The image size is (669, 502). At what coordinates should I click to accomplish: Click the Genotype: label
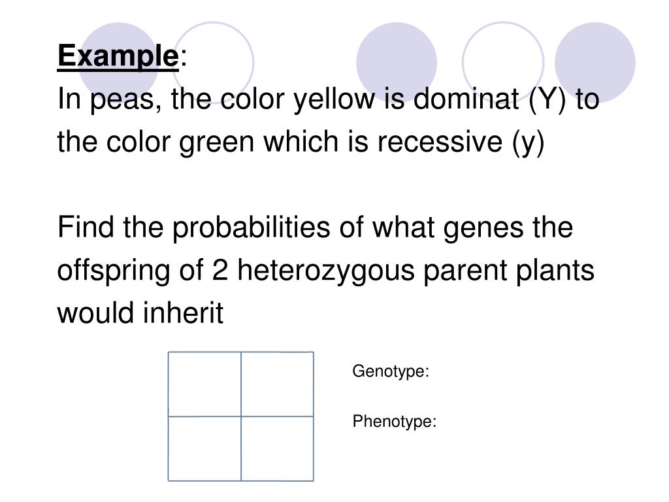(391, 371)
